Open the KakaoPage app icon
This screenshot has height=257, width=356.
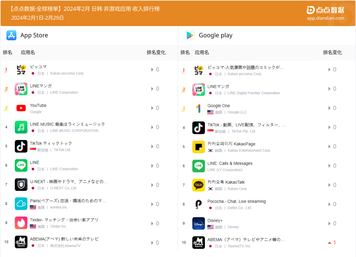[x=199, y=147]
